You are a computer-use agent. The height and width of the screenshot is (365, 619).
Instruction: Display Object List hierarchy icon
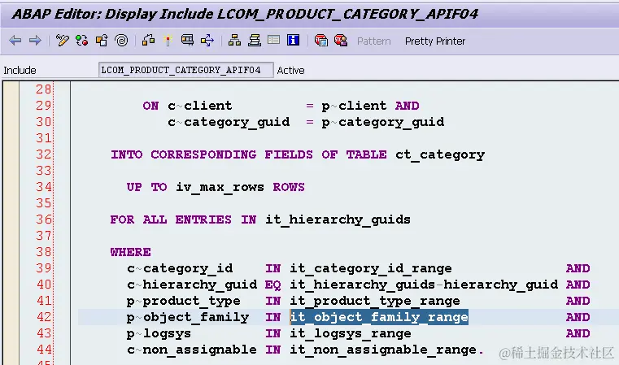[234, 41]
